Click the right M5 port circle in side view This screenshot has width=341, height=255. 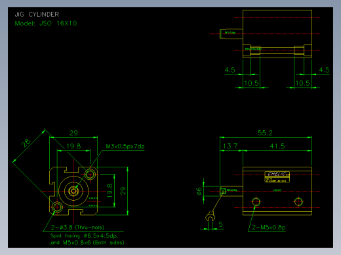pos(298,201)
